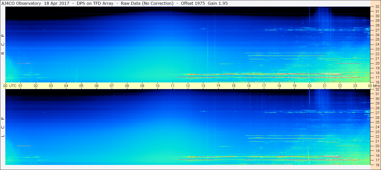Click the 31 MHz label of LCP panel

377,94
